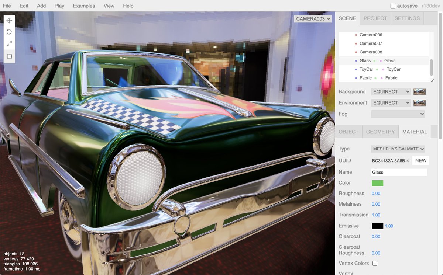
Task: Select the scale tool
Action: tap(9, 43)
